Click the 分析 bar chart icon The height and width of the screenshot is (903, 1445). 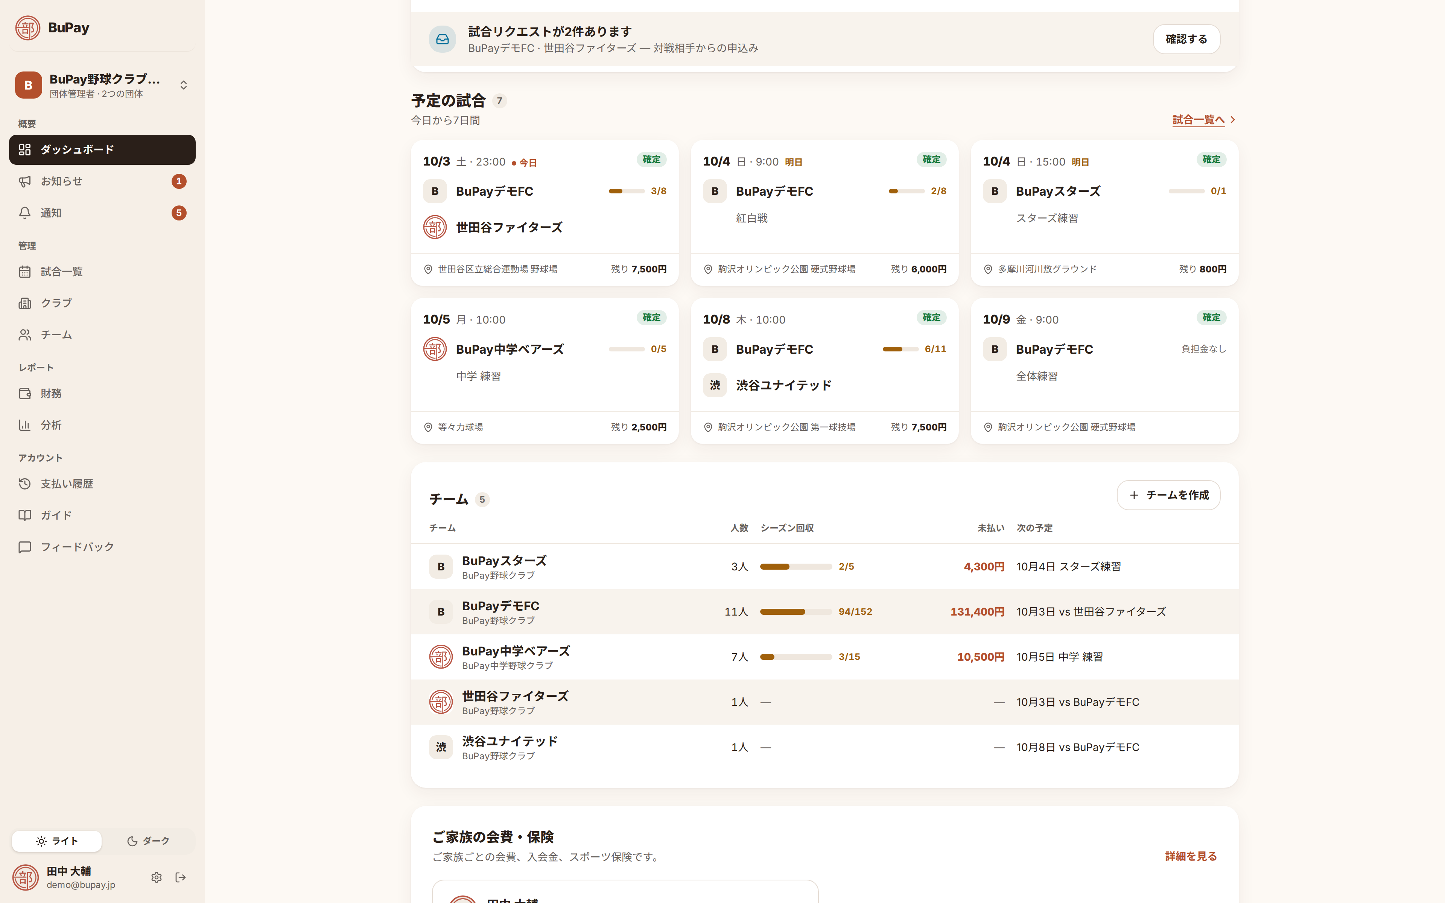click(24, 425)
